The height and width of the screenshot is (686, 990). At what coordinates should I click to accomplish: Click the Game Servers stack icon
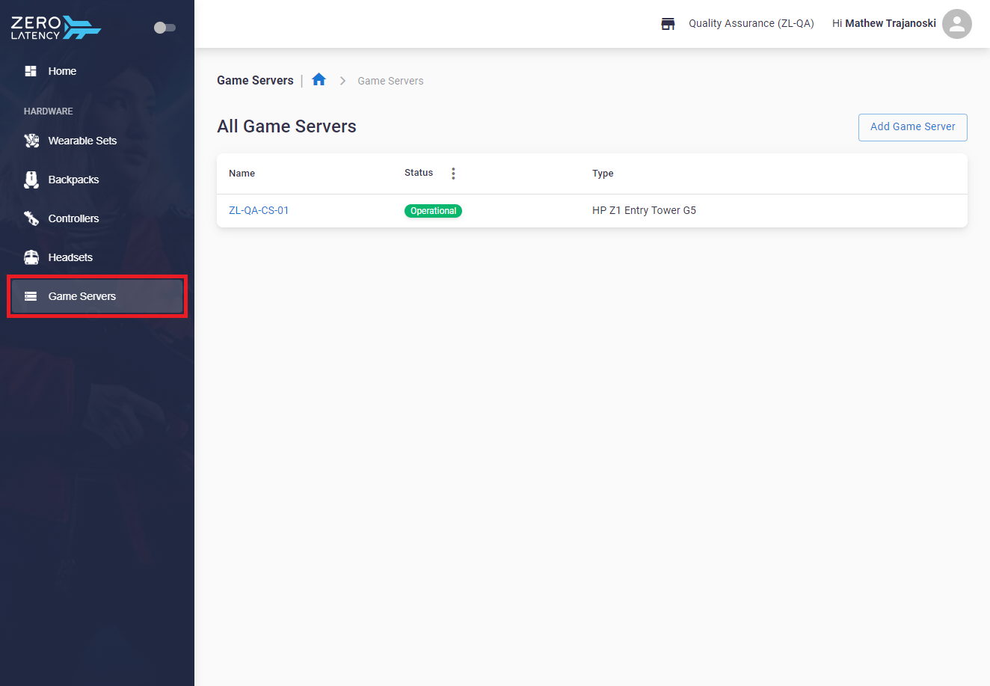pos(31,296)
